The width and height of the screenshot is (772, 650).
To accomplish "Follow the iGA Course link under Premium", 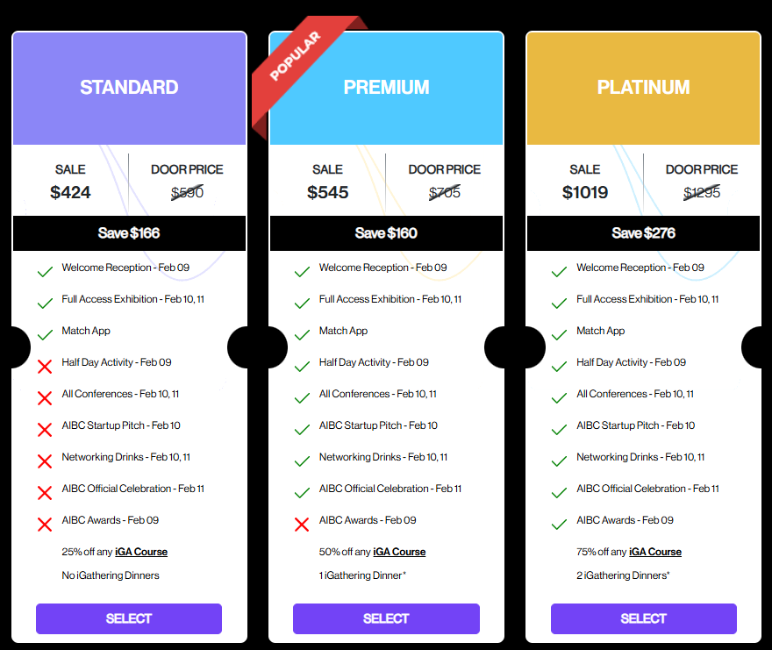I will tap(399, 552).
